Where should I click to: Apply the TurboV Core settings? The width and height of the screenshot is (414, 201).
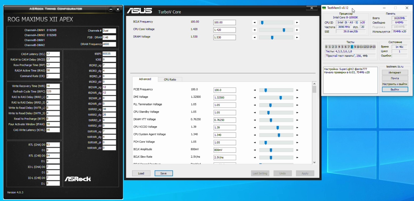305,173
